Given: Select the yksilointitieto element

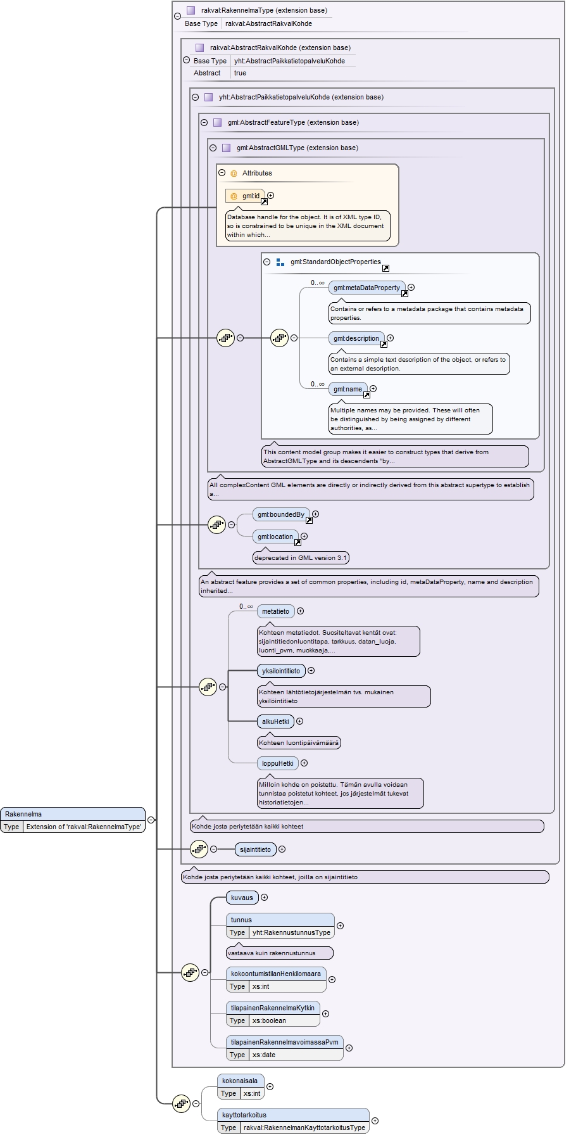Looking at the screenshot, I should click(281, 671).
